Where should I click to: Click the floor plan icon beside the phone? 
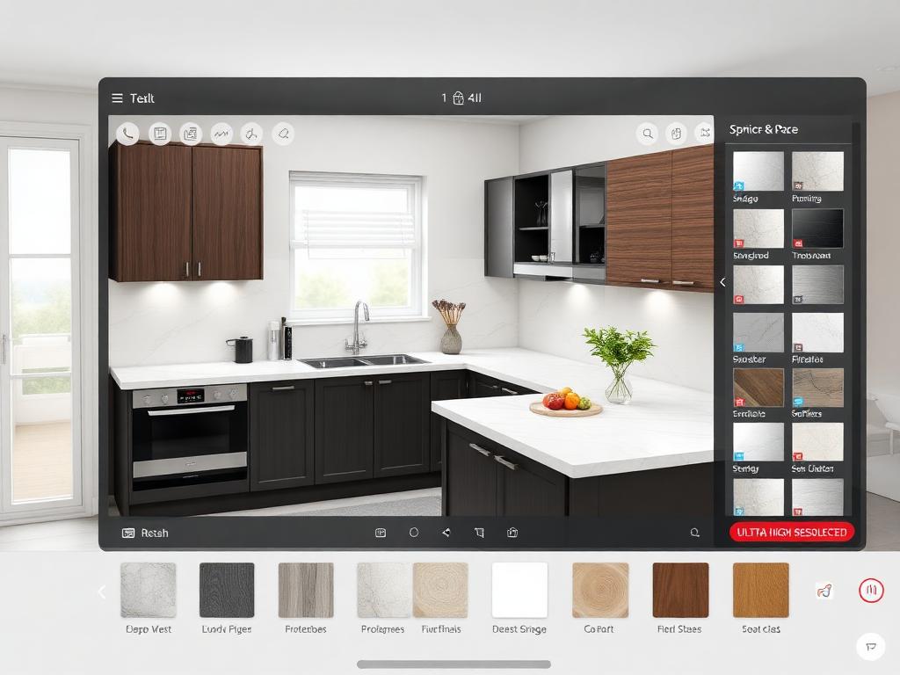(159, 134)
